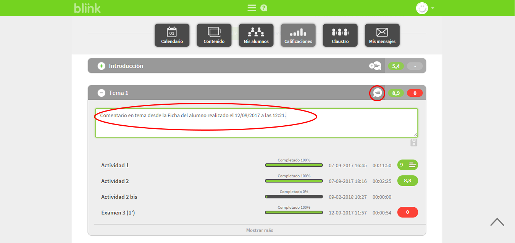Open Mis mensajes inbox
The height and width of the screenshot is (243, 515).
[382, 35]
